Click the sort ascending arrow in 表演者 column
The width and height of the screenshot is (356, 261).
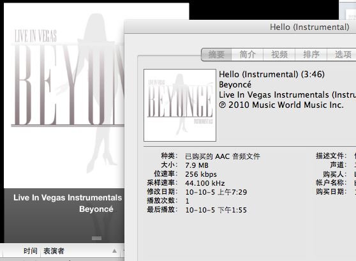(114, 251)
